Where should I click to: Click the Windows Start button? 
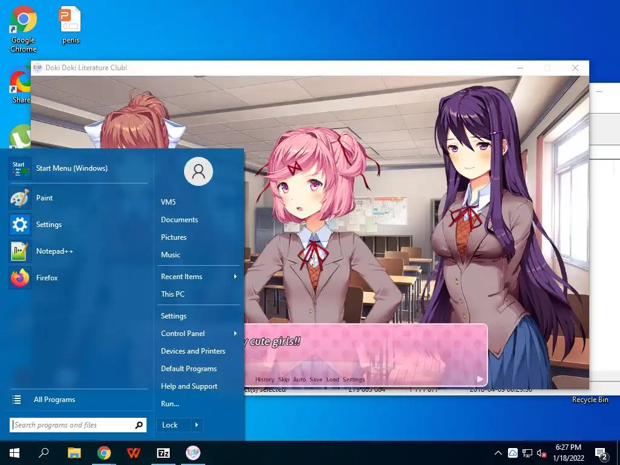coord(15,453)
